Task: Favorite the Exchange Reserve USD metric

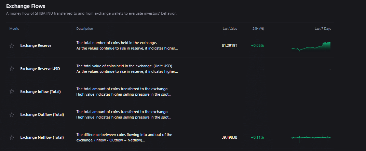Action: (12, 69)
